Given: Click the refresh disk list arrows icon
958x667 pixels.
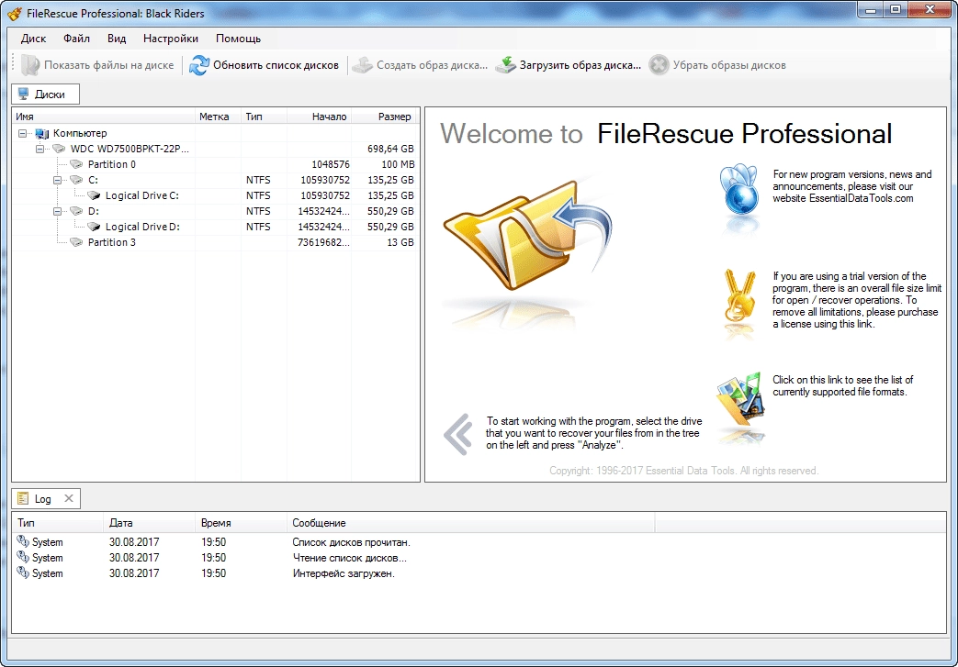Looking at the screenshot, I should click(199, 65).
